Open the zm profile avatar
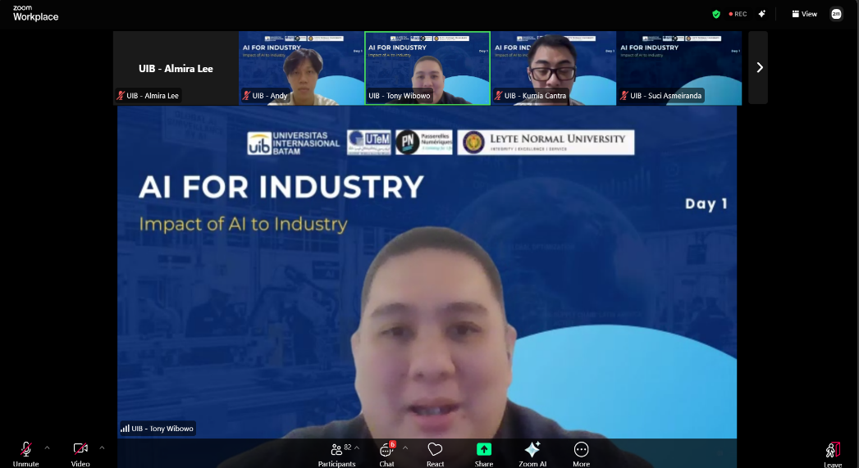 point(836,14)
